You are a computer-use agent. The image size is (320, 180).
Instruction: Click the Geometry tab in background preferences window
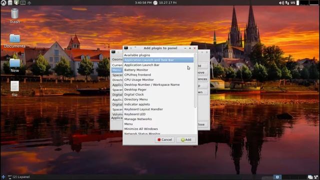(x=117, y=59)
